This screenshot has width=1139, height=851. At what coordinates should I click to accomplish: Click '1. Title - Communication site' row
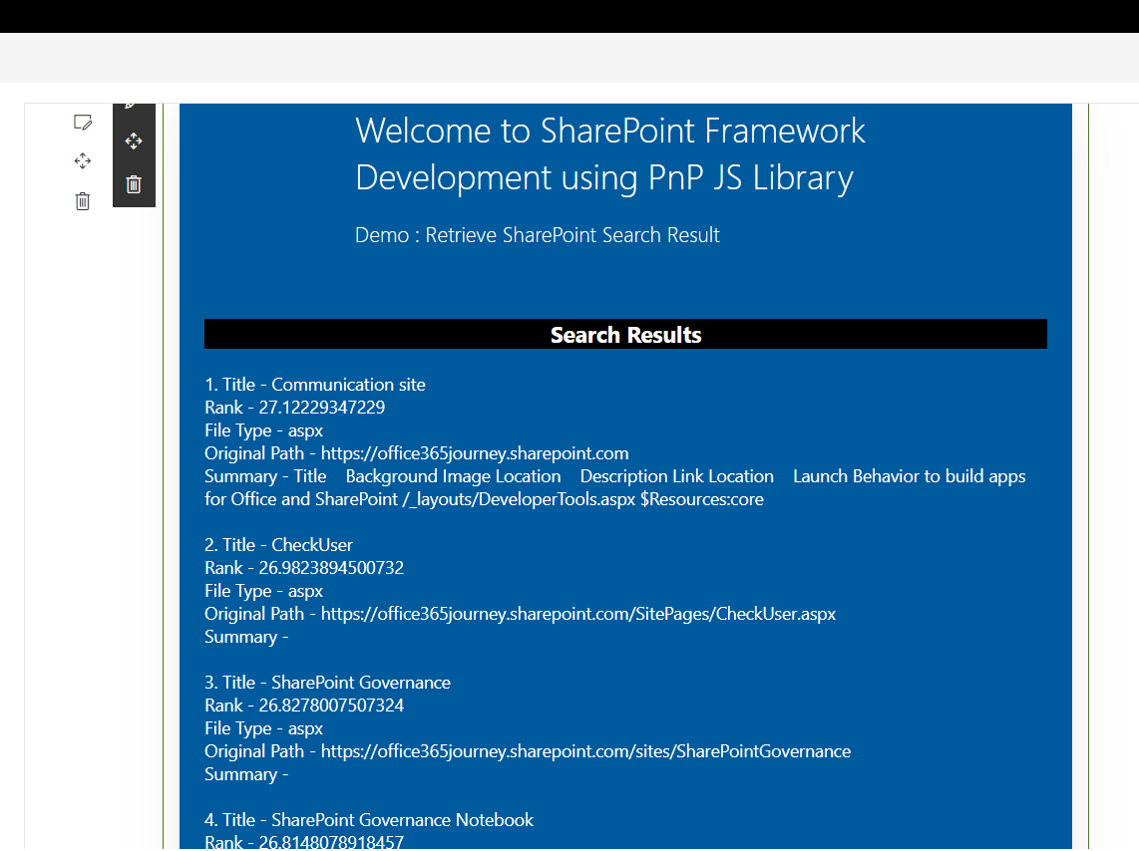(x=314, y=385)
